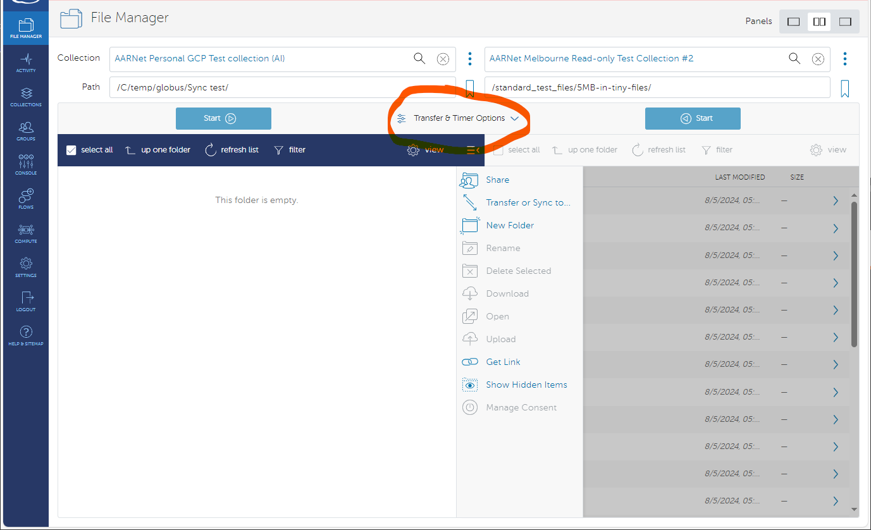Image resolution: width=871 pixels, height=530 pixels.
Task: Open view settings in right panel
Action: 828,150
